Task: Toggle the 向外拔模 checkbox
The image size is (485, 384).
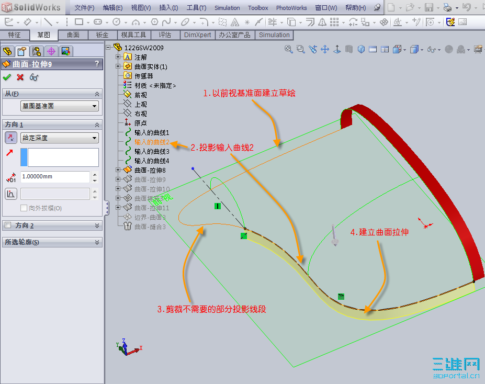Action: click(x=24, y=208)
